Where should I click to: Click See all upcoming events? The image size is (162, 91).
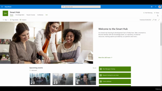[94, 68]
